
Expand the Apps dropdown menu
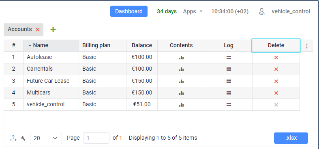193,11
